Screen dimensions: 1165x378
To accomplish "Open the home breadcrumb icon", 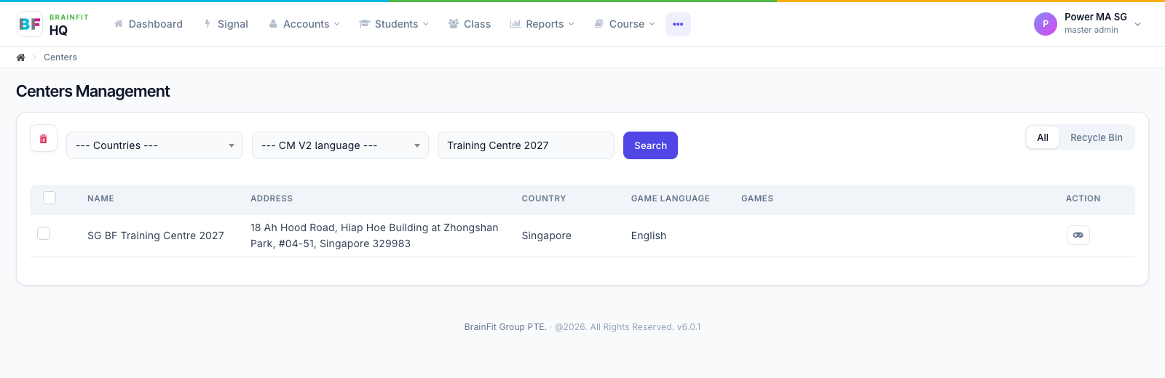I will click(21, 57).
